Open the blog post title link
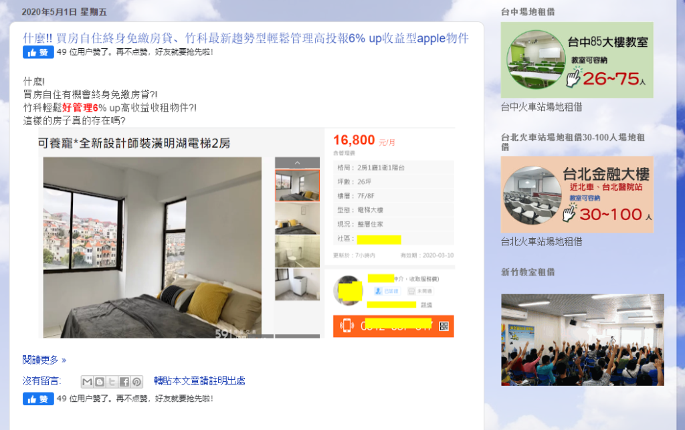685x430 pixels. (246, 38)
